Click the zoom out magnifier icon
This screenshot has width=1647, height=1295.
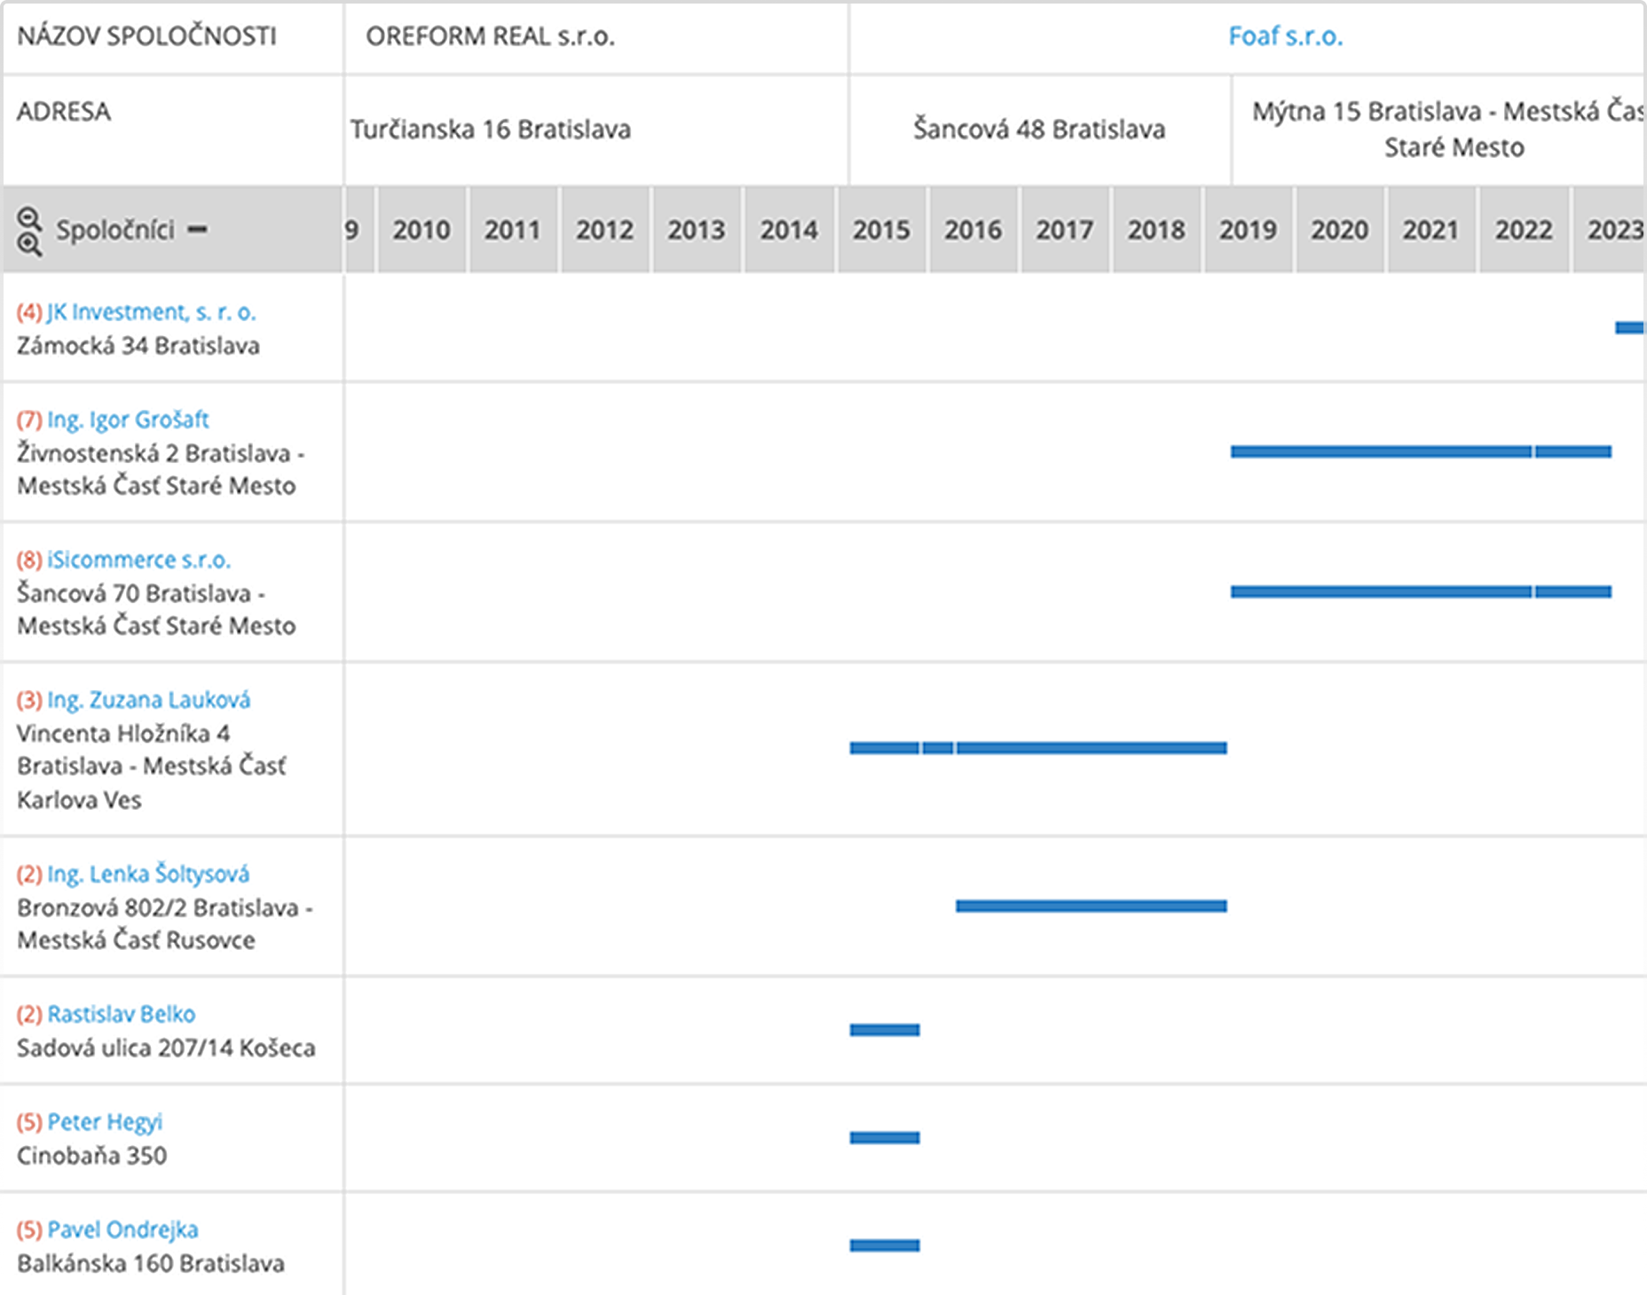(28, 217)
